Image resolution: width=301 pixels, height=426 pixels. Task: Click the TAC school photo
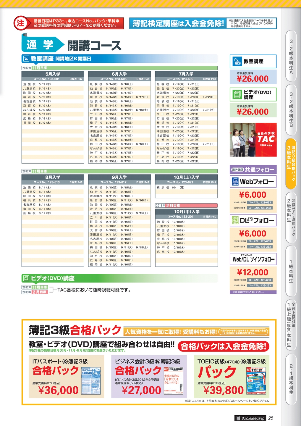[x=253, y=140]
